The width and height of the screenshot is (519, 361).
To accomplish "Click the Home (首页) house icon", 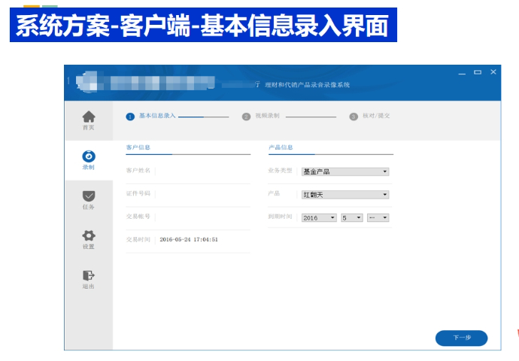I will tap(89, 117).
